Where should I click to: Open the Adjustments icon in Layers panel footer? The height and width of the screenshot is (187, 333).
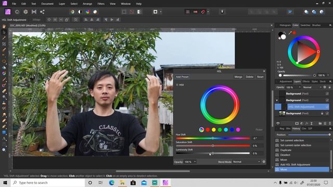point(302,124)
